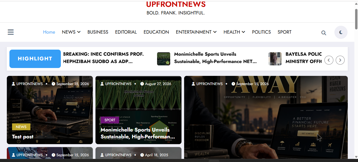
Task: Click the blue HIGHLIGHT label
Action: (x=35, y=59)
